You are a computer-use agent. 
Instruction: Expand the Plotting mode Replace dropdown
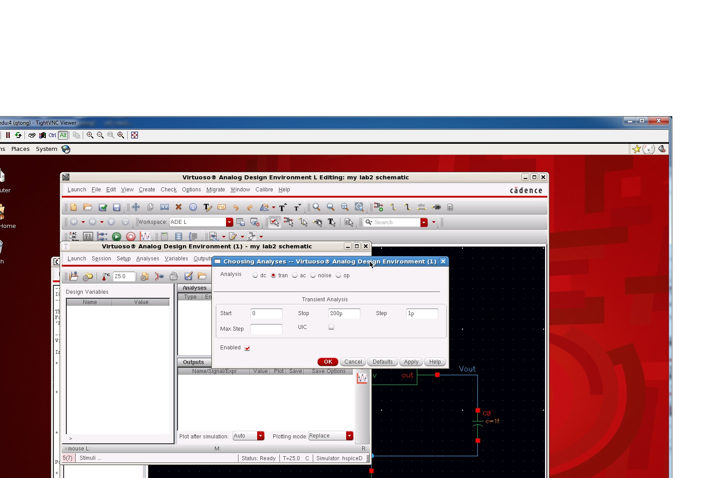pos(350,436)
